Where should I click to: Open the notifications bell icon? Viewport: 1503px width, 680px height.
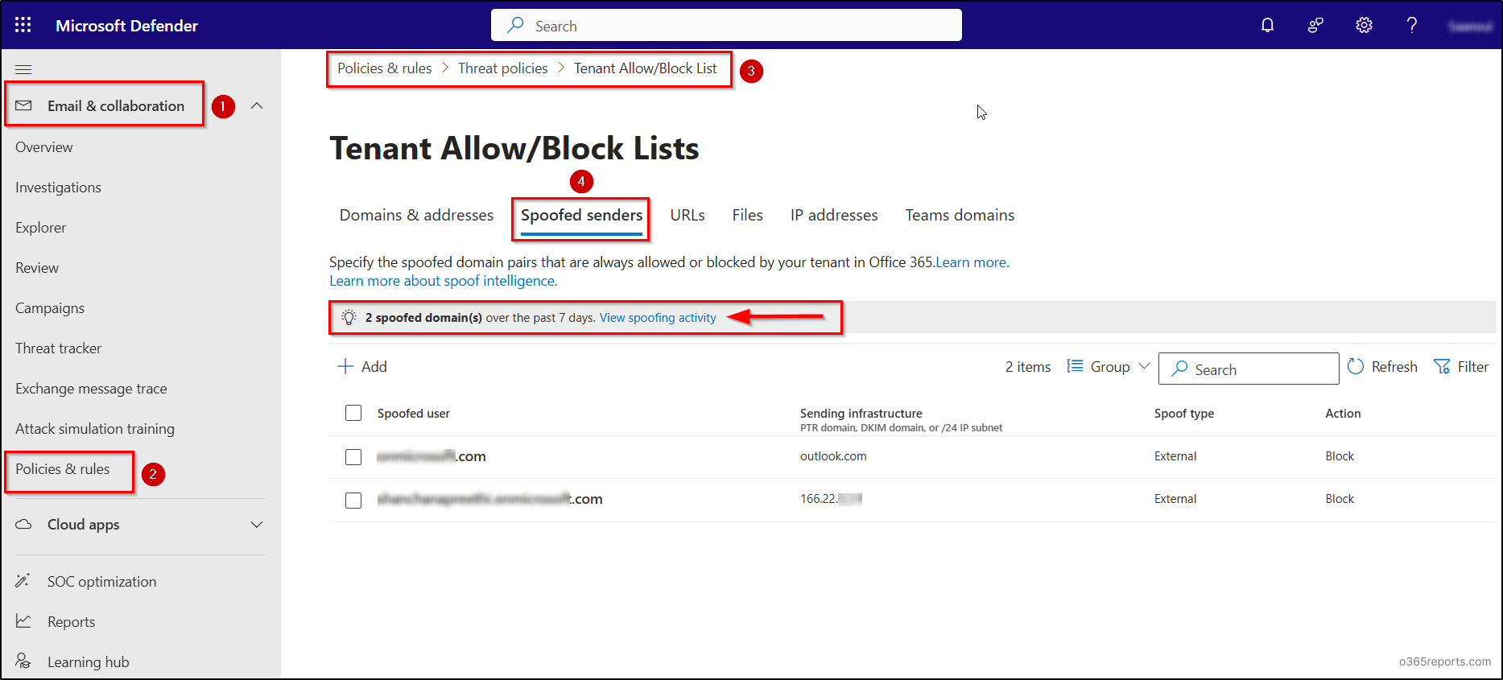[1267, 25]
